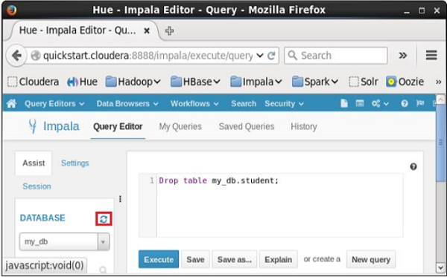Expand the Query Editors menu
The width and height of the screenshot is (447, 277).
pyautogui.click(x=54, y=104)
